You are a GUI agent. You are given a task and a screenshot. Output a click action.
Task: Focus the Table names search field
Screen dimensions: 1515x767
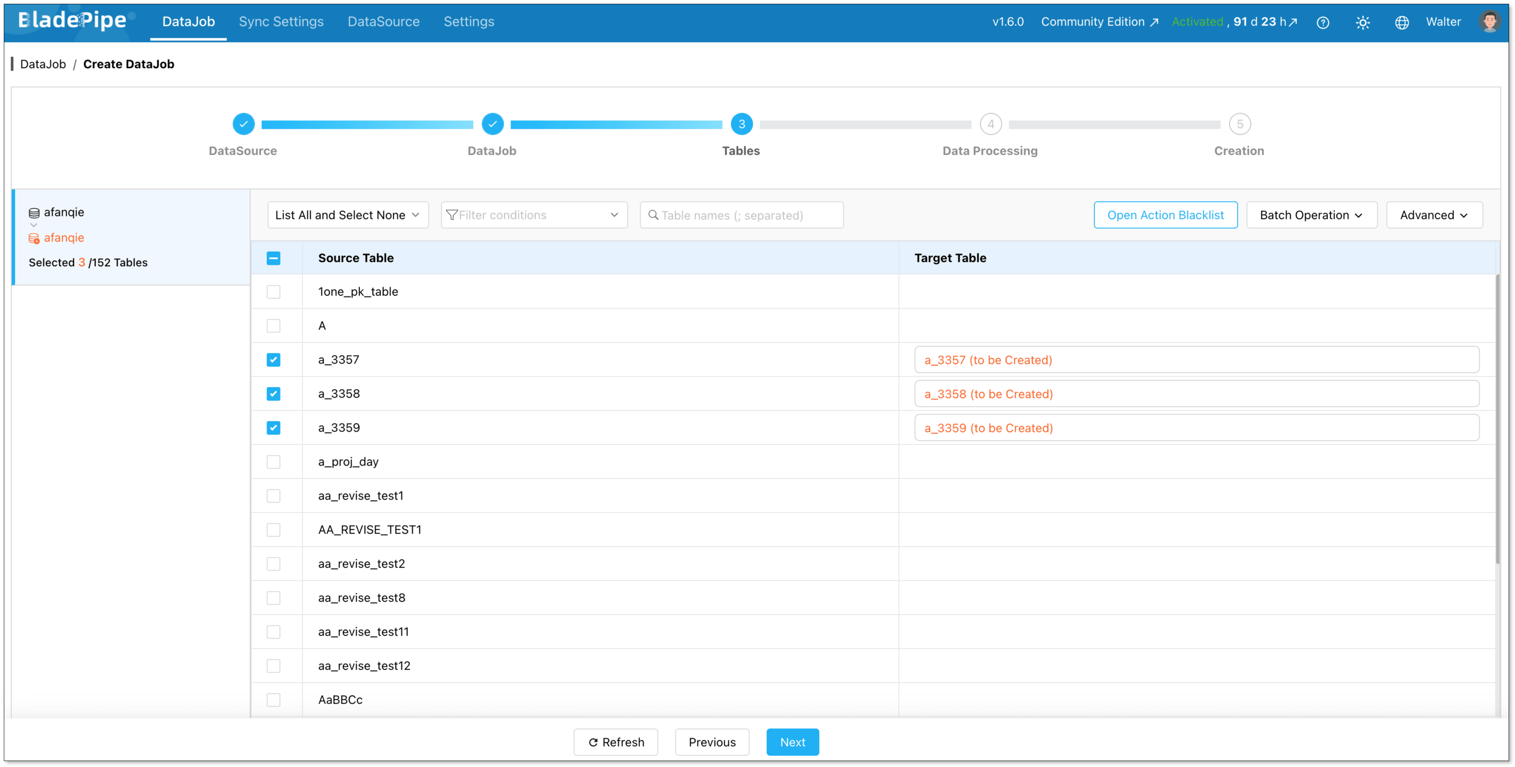coord(742,215)
